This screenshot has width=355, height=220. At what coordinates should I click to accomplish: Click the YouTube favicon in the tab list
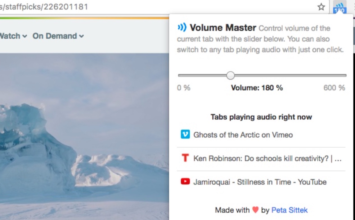[x=185, y=182]
